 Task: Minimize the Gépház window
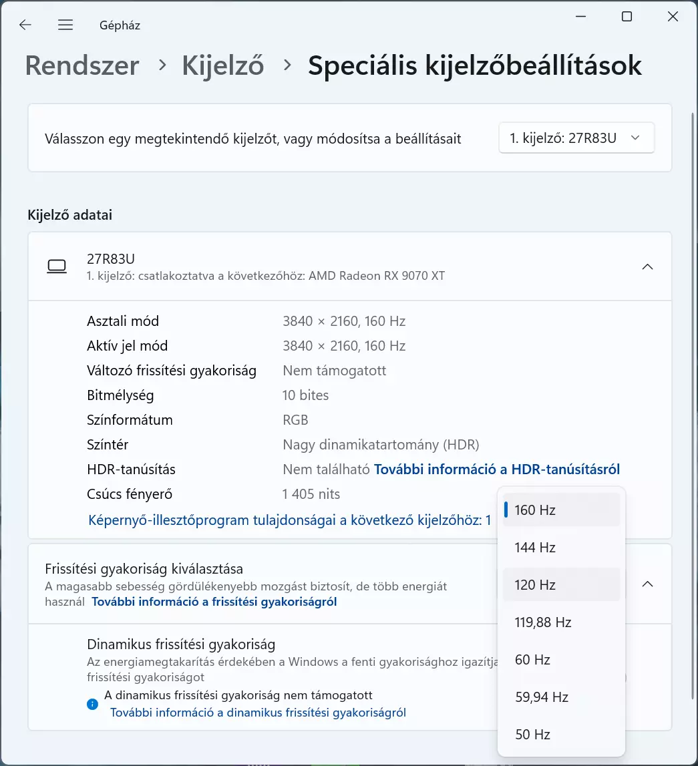(x=580, y=17)
